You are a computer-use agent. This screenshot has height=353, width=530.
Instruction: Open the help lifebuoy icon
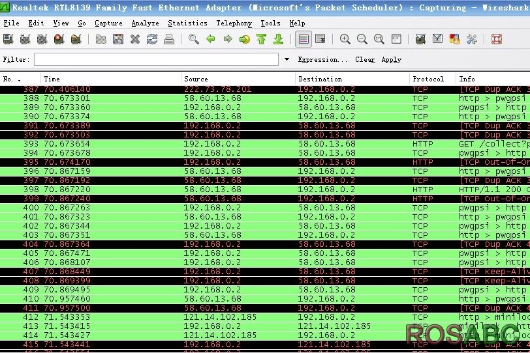tap(497, 39)
